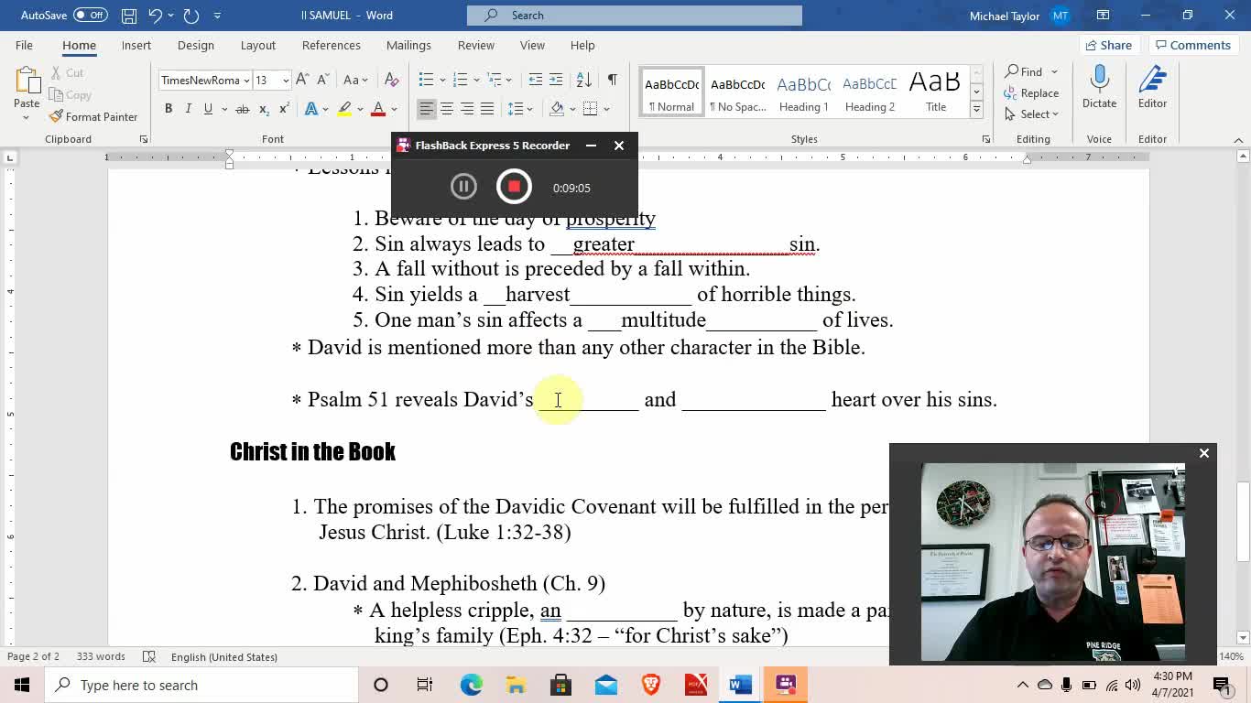Center align the paragraph
The image size is (1251, 703).
pyautogui.click(x=447, y=109)
